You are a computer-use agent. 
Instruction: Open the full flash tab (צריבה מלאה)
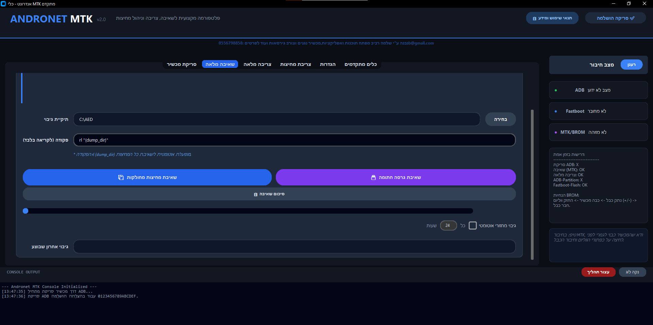(x=257, y=64)
